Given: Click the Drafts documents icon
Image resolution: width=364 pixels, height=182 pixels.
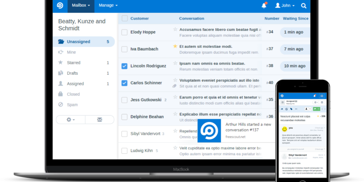Looking at the screenshot, I should (61, 73).
